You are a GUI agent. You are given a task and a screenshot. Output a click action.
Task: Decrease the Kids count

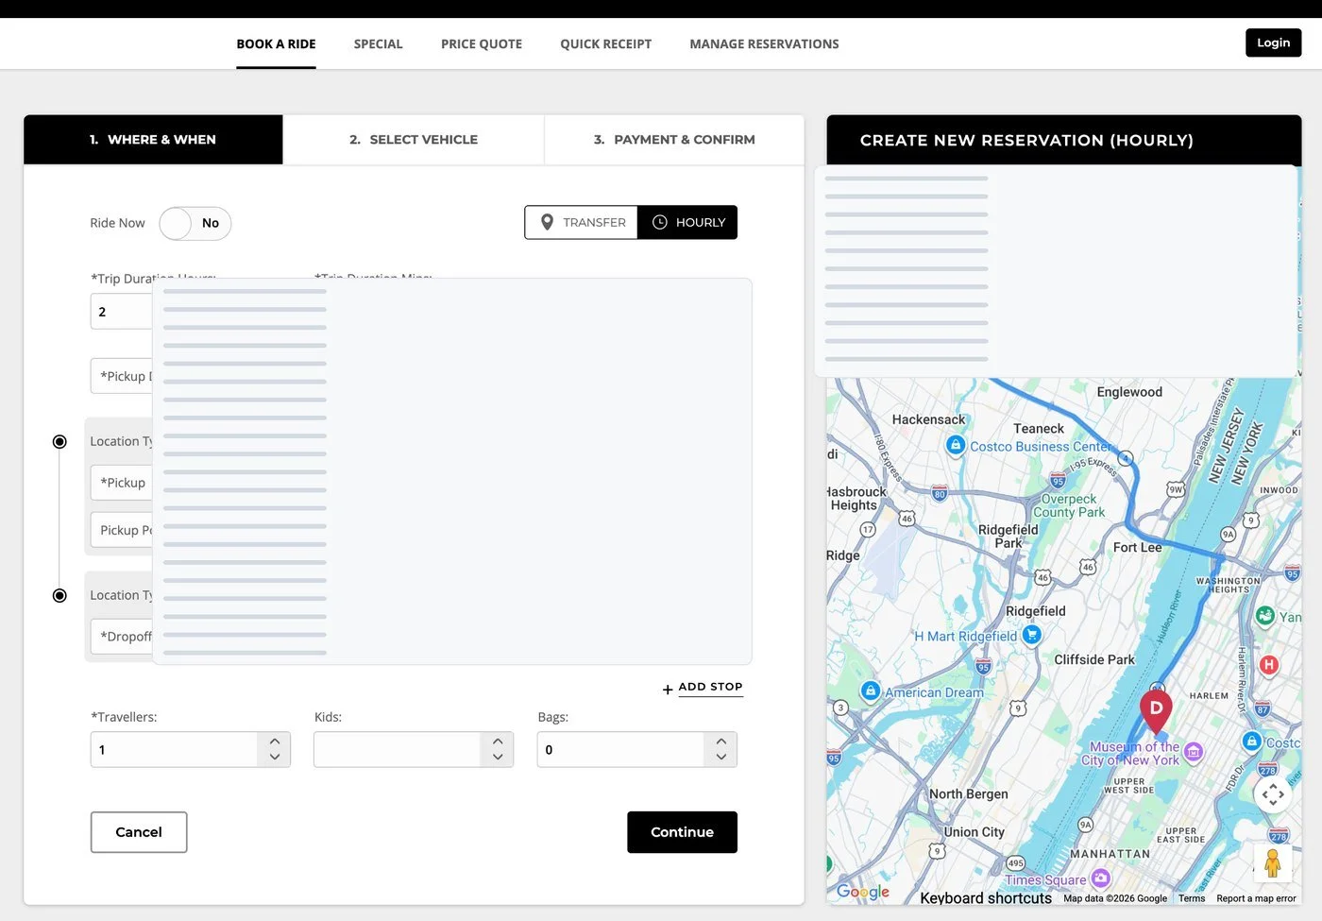[498, 757]
